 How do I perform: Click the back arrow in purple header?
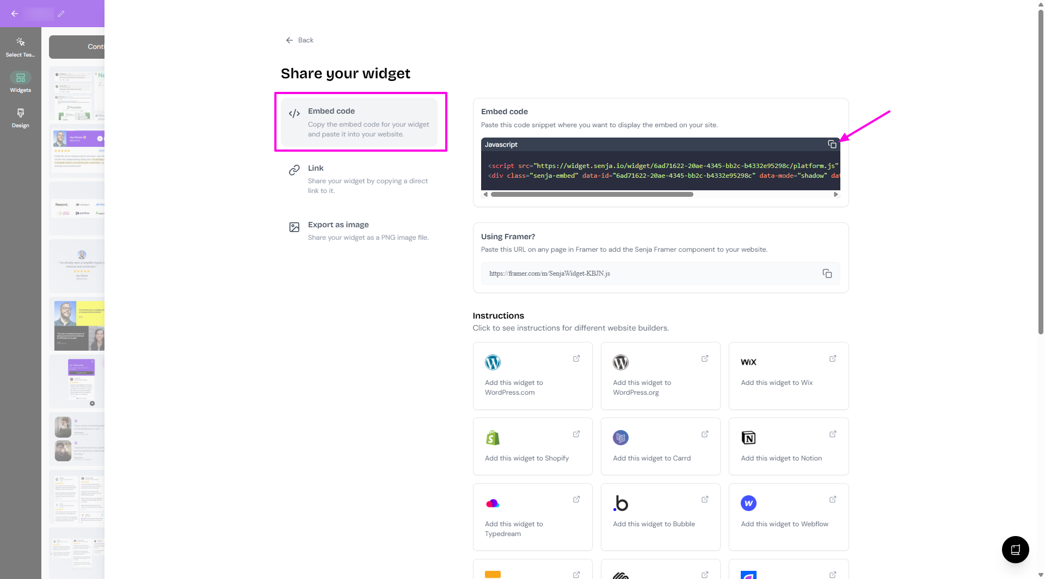pos(15,14)
